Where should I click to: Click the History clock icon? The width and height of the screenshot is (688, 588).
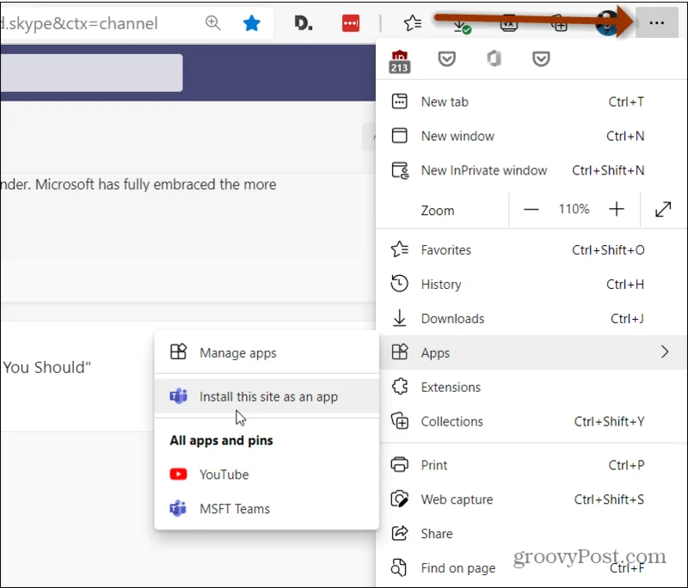[x=399, y=284]
